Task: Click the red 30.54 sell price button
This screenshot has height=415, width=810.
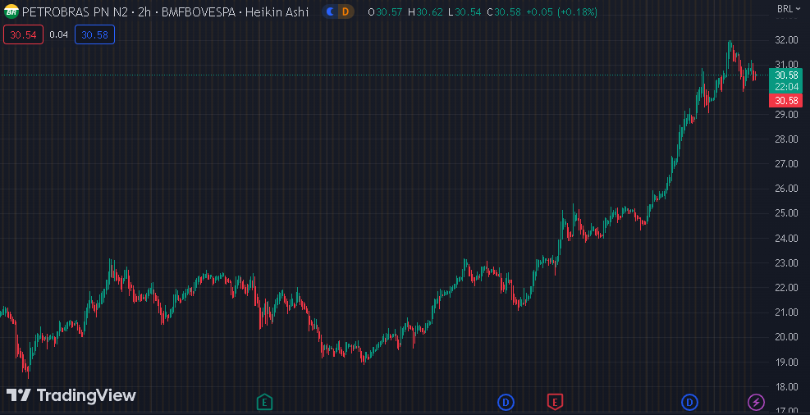Action: [23, 34]
